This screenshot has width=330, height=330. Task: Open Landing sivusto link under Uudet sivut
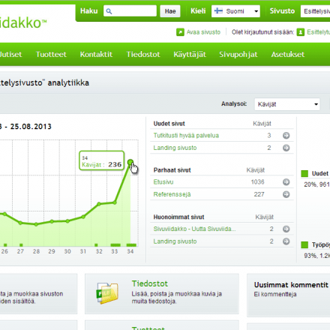tap(175, 148)
